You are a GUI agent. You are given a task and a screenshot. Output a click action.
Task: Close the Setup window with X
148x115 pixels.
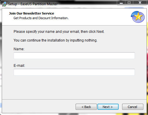[x=140, y=3]
